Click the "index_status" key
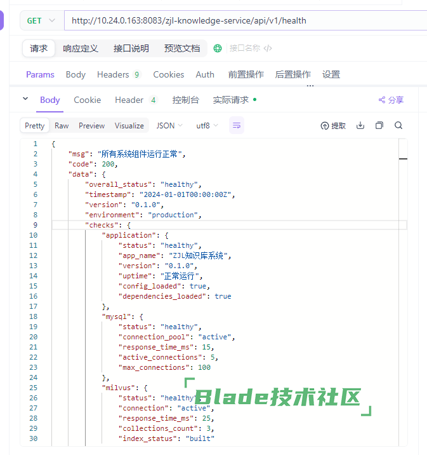 pyautogui.click(x=147, y=438)
